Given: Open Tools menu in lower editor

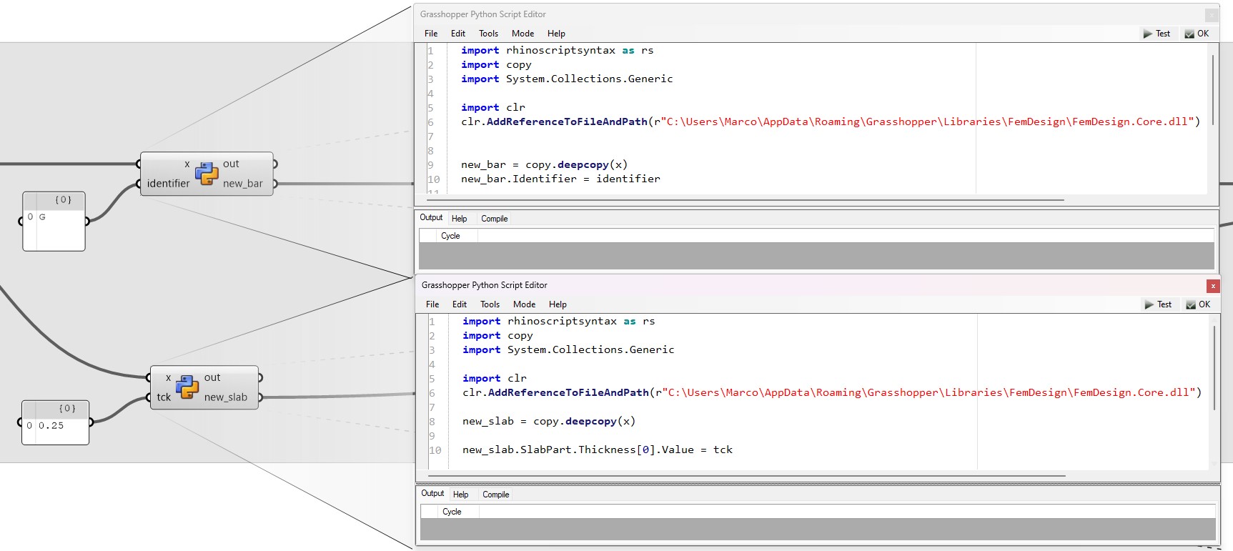Looking at the screenshot, I should pyautogui.click(x=490, y=304).
